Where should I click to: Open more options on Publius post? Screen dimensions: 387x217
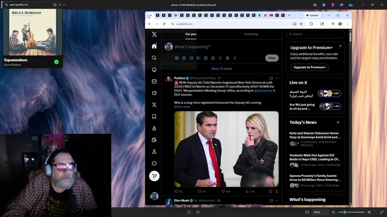(x=277, y=78)
